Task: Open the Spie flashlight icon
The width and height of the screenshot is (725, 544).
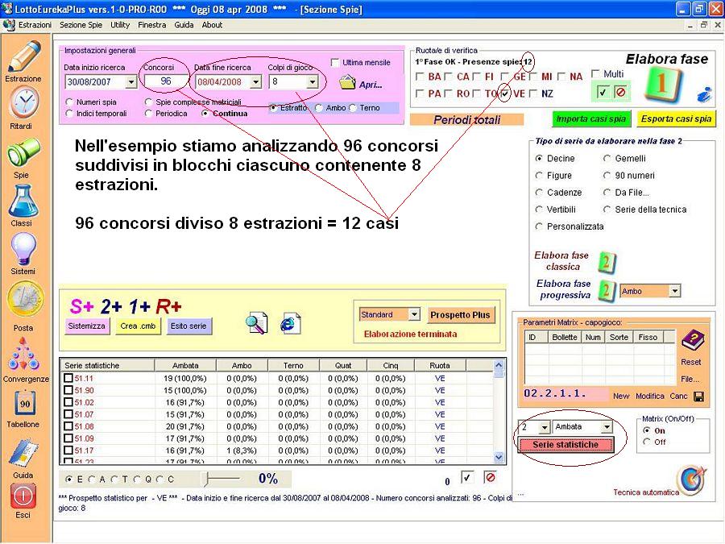Action: (x=24, y=152)
